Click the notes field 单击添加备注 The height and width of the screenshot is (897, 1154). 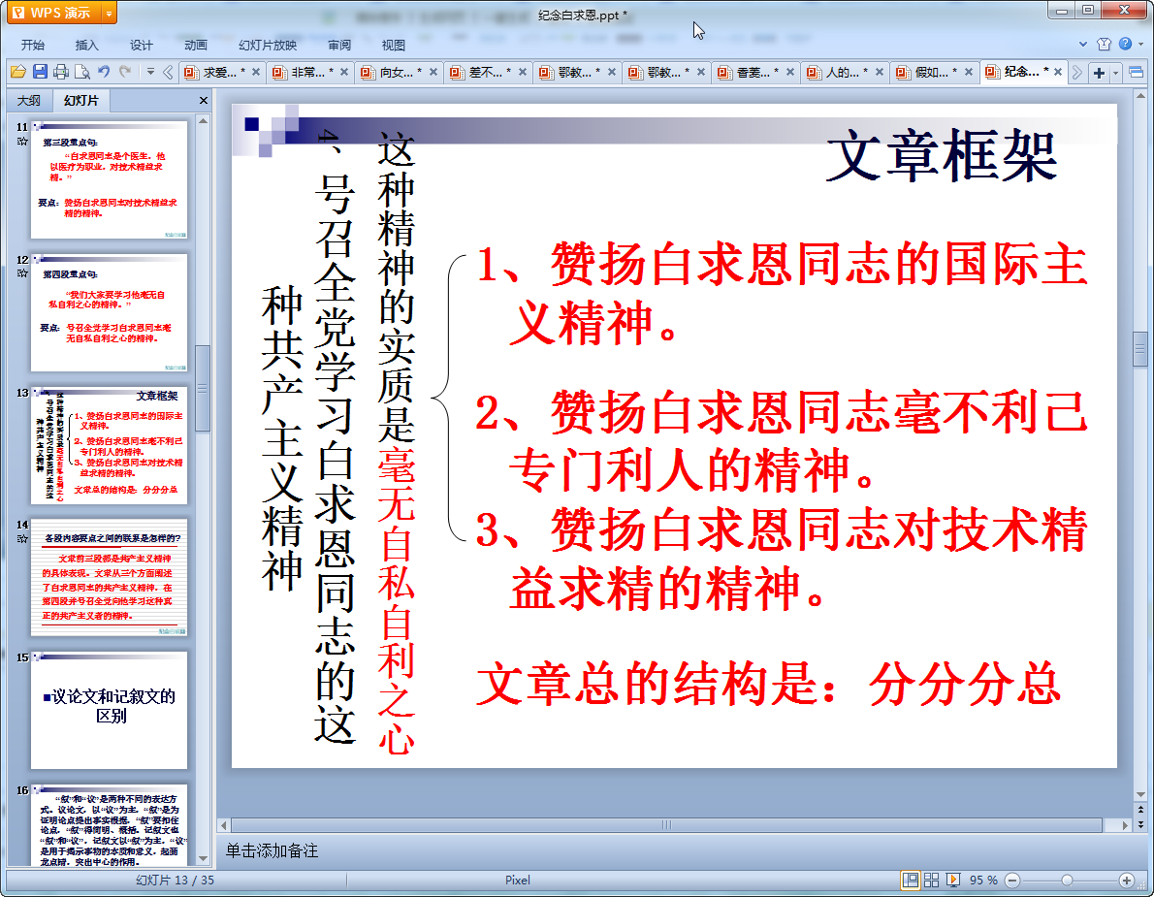click(x=272, y=850)
